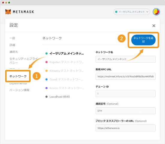Click the 通貨記号 ETH input field
Image resolution: width=165 pixels, height=144 pixels.
click(125, 111)
